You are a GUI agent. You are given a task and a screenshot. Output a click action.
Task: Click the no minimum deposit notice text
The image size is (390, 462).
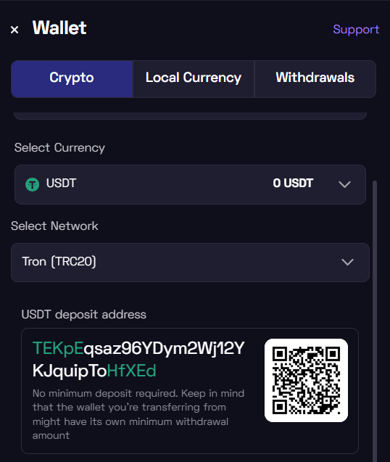point(138,414)
